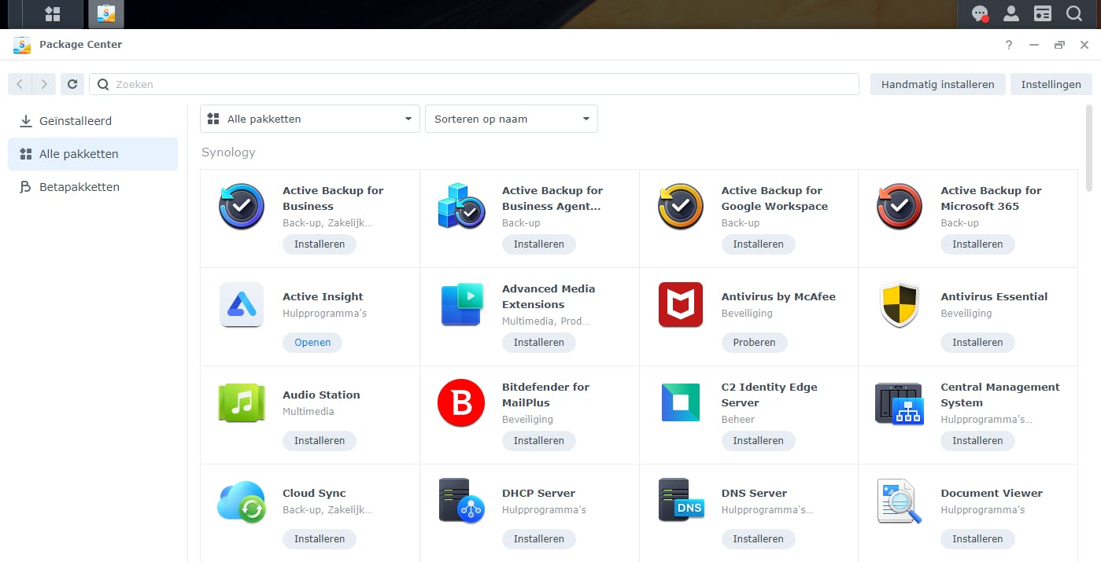The image size is (1101, 562).
Task: Go back with left arrow button
Action: [20, 84]
